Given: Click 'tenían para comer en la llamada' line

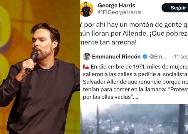Looking at the screenshot, I should [135, 89].
